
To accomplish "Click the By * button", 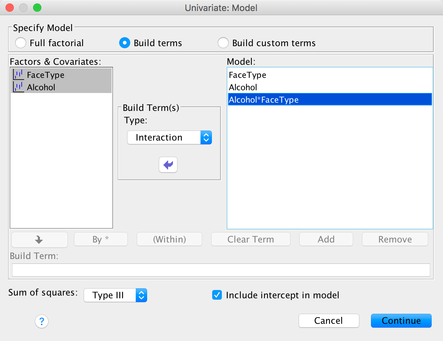I will (x=101, y=239).
